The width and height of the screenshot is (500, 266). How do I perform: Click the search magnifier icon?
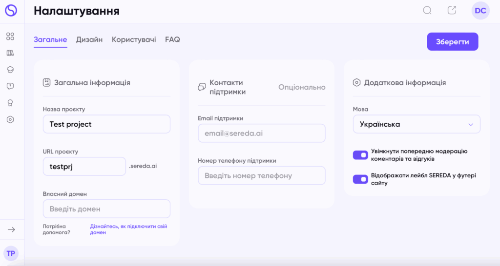pyautogui.click(x=427, y=11)
